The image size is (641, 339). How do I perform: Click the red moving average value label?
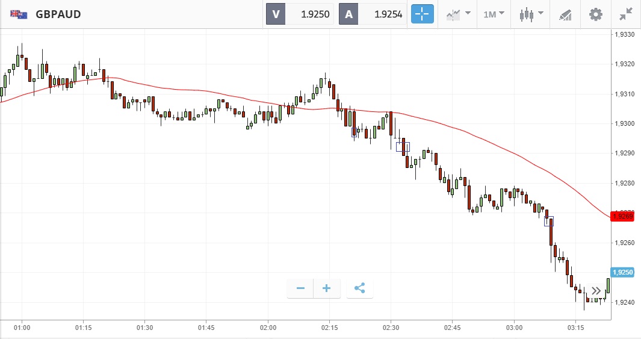pyautogui.click(x=622, y=216)
